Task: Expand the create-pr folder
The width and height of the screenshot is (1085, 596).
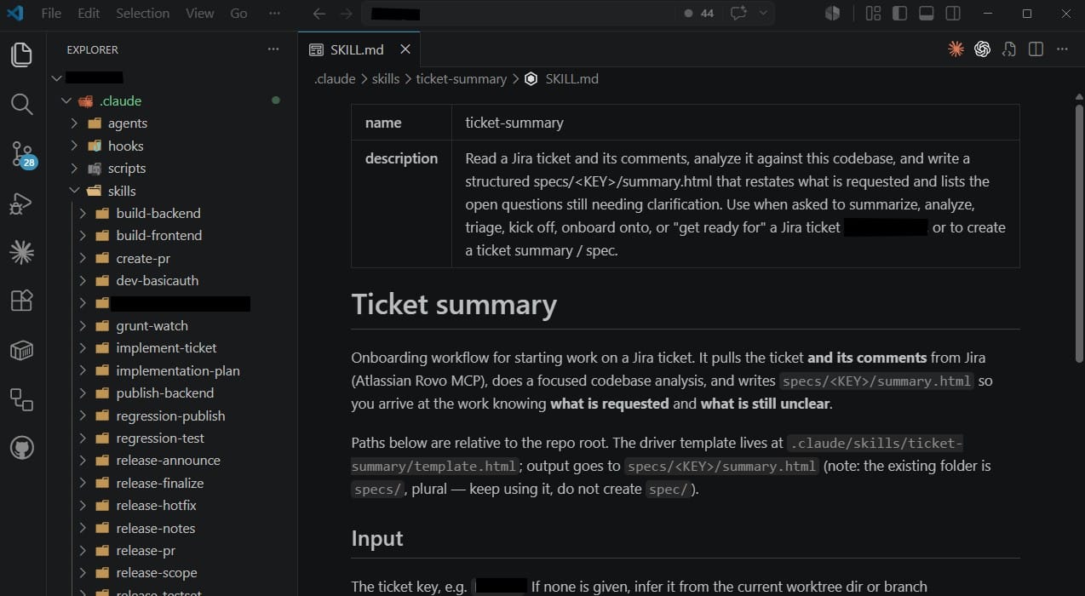Action: (83, 258)
